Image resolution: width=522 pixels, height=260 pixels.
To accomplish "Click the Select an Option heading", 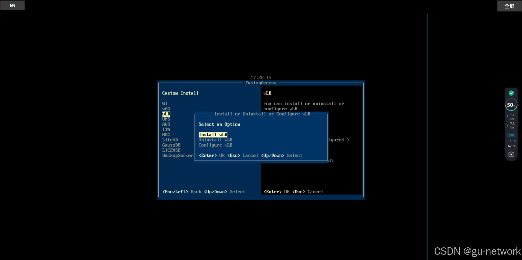I will click(219, 124).
